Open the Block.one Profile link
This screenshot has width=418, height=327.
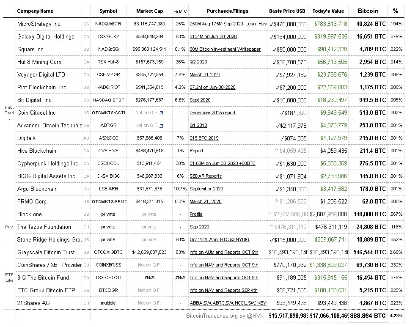tap(196, 214)
